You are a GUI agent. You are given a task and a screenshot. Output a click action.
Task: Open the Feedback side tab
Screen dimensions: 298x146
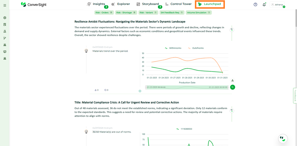click(295, 96)
